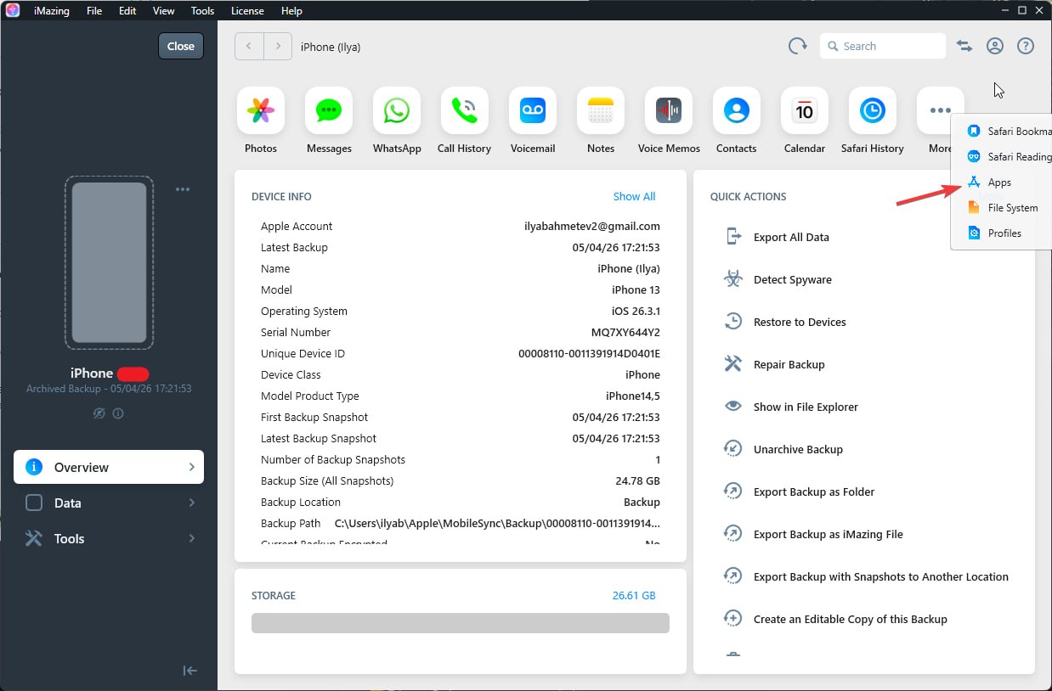
Task: Choose Safari Bookmarks from the popup
Action: 1002,131
